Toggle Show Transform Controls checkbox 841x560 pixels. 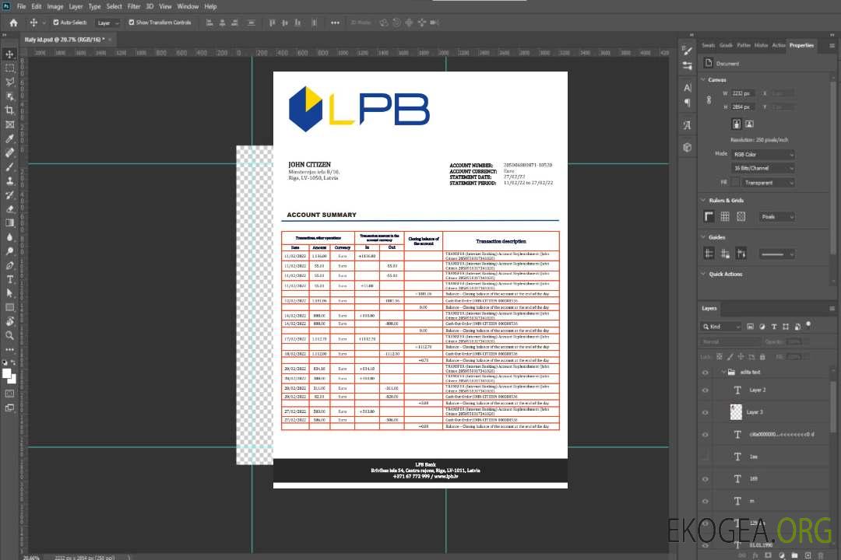pos(132,23)
